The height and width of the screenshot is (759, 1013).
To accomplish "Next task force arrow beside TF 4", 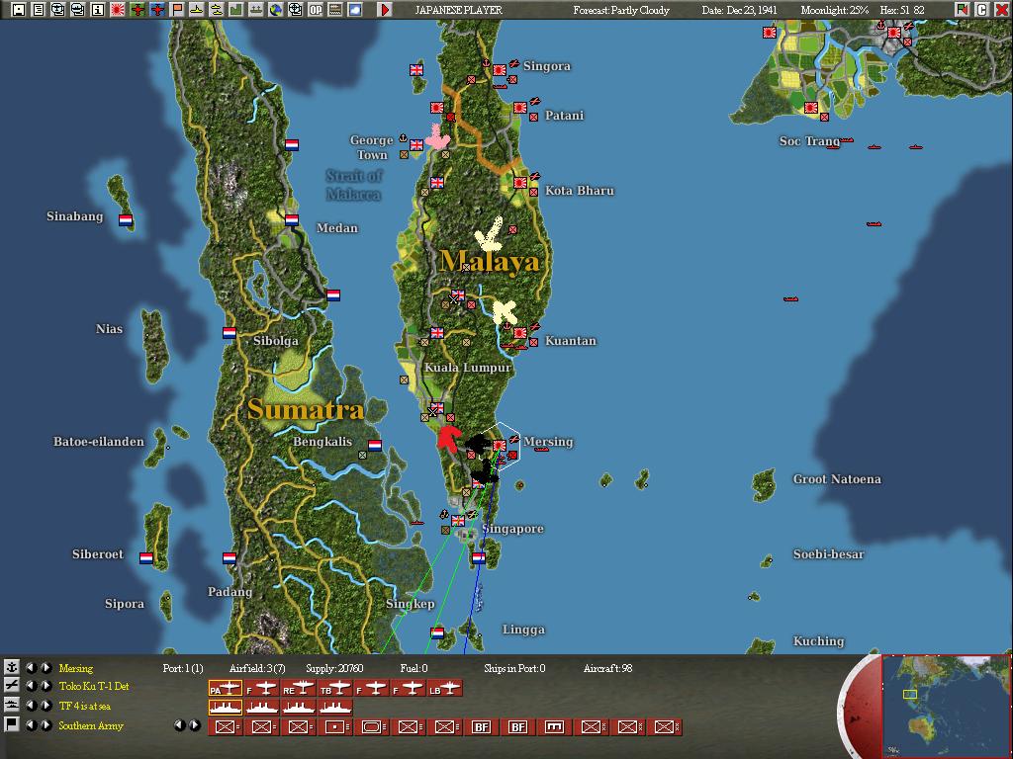I will pos(46,706).
